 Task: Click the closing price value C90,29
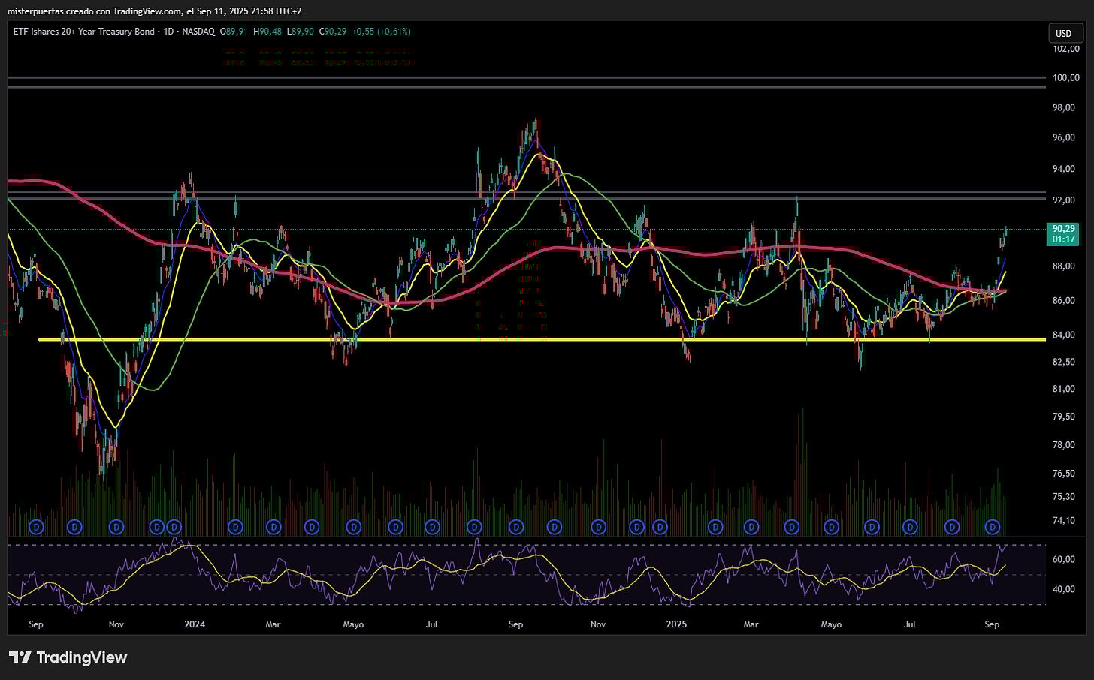coord(333,32)
